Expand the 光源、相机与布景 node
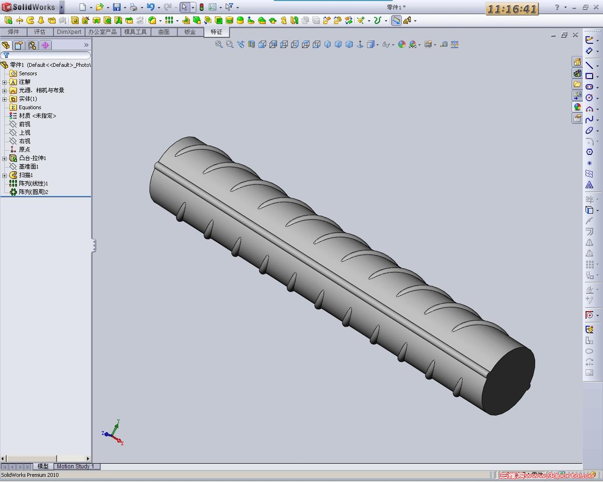Screen dimensions: 603x482 point(5,90)
